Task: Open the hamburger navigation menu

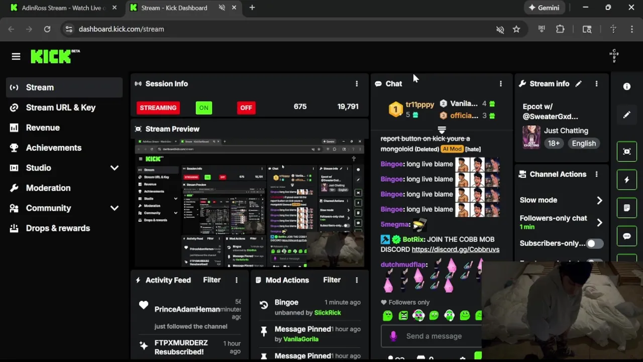Action: tap(16, 57)
